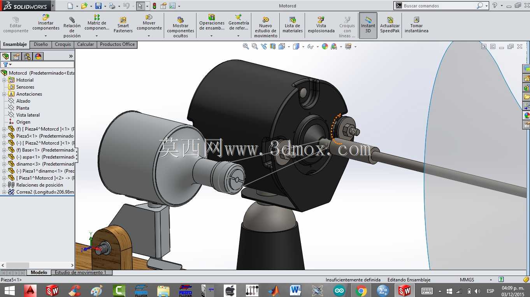
Task: Open the FeatureManager design tree tab
Action: pos(5,56)
